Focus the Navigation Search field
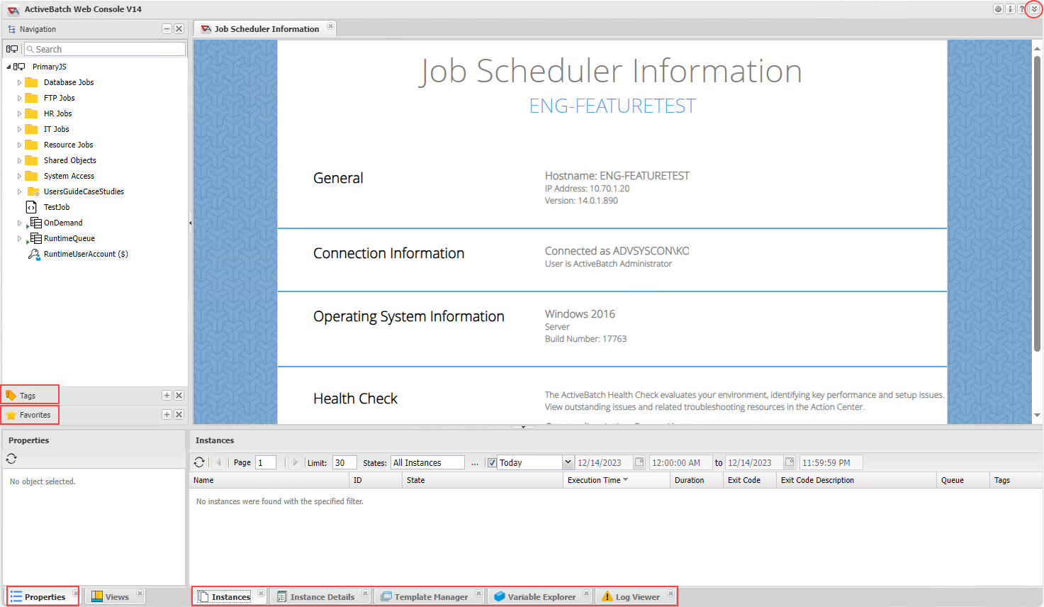The height and width of the screenshot is (607, 1044). [x=105, y=49]
